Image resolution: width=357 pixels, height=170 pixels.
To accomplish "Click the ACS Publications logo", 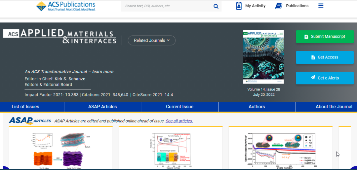I will click(66, 6).
